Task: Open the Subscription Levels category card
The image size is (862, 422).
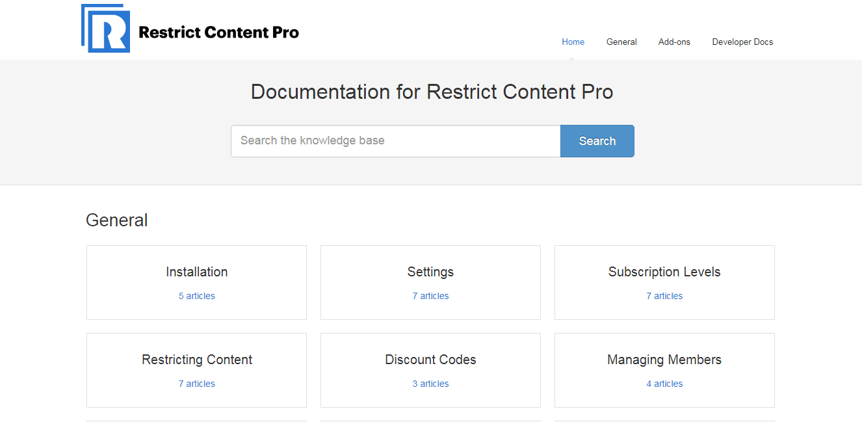Action: tap(664, 282)
